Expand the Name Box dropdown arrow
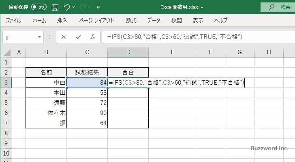Image resolution: width=295 pixels, height=162 pixels. click(x=40, y=37)
